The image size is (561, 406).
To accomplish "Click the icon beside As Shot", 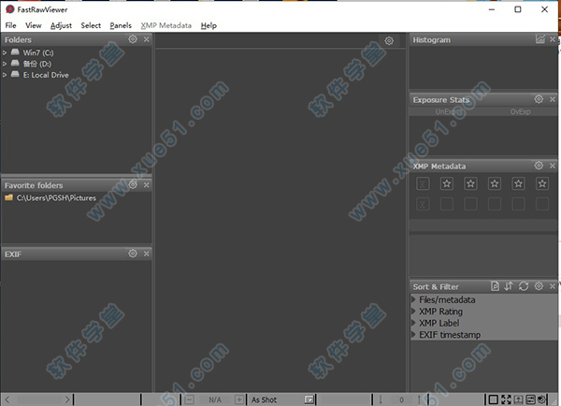I will click(x=309, y=399).
